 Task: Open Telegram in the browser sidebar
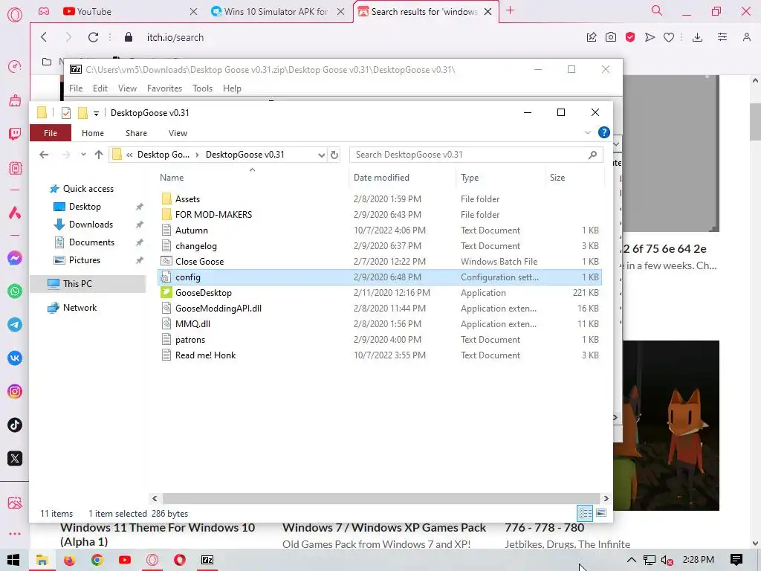[15, 325]
